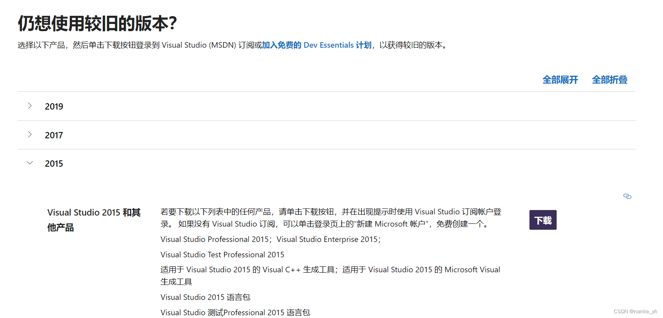
Task: Open the 加入免费的 Dev Essentials 计划 link
Action: pyautogui.click(x=317, y=45)
